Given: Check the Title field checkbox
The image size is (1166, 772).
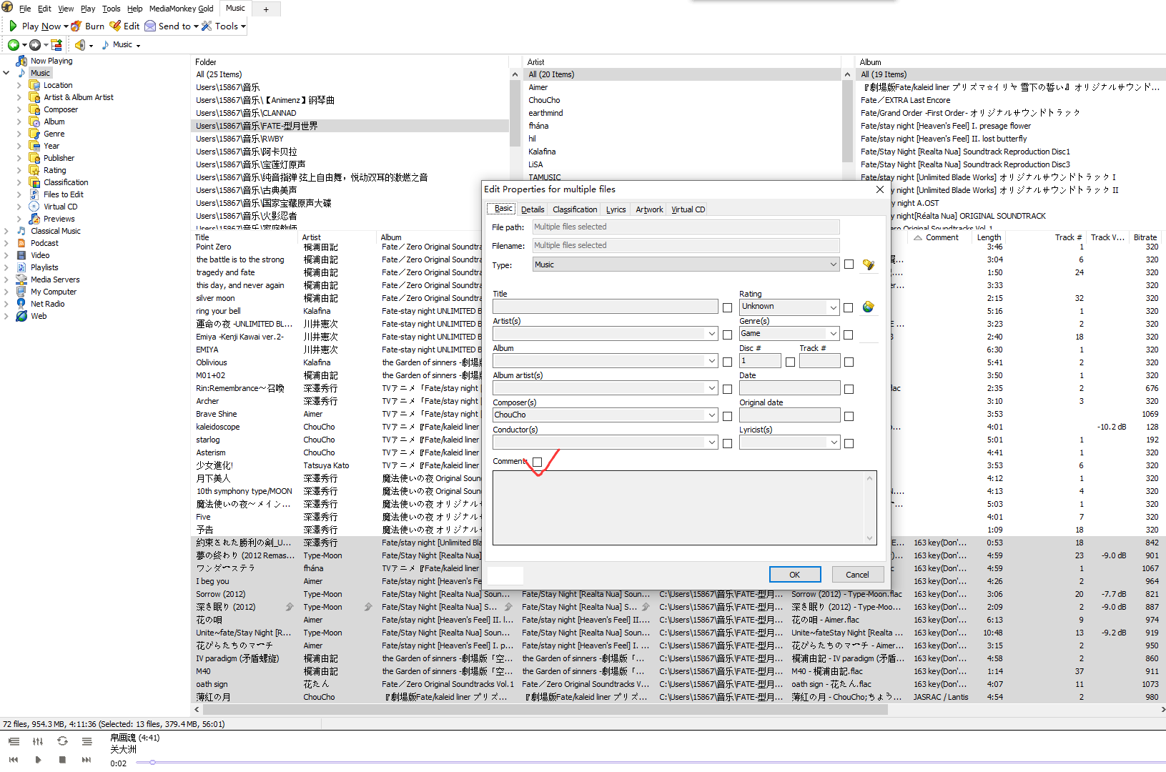Looking at the screenshot, I should pos(727,306).
